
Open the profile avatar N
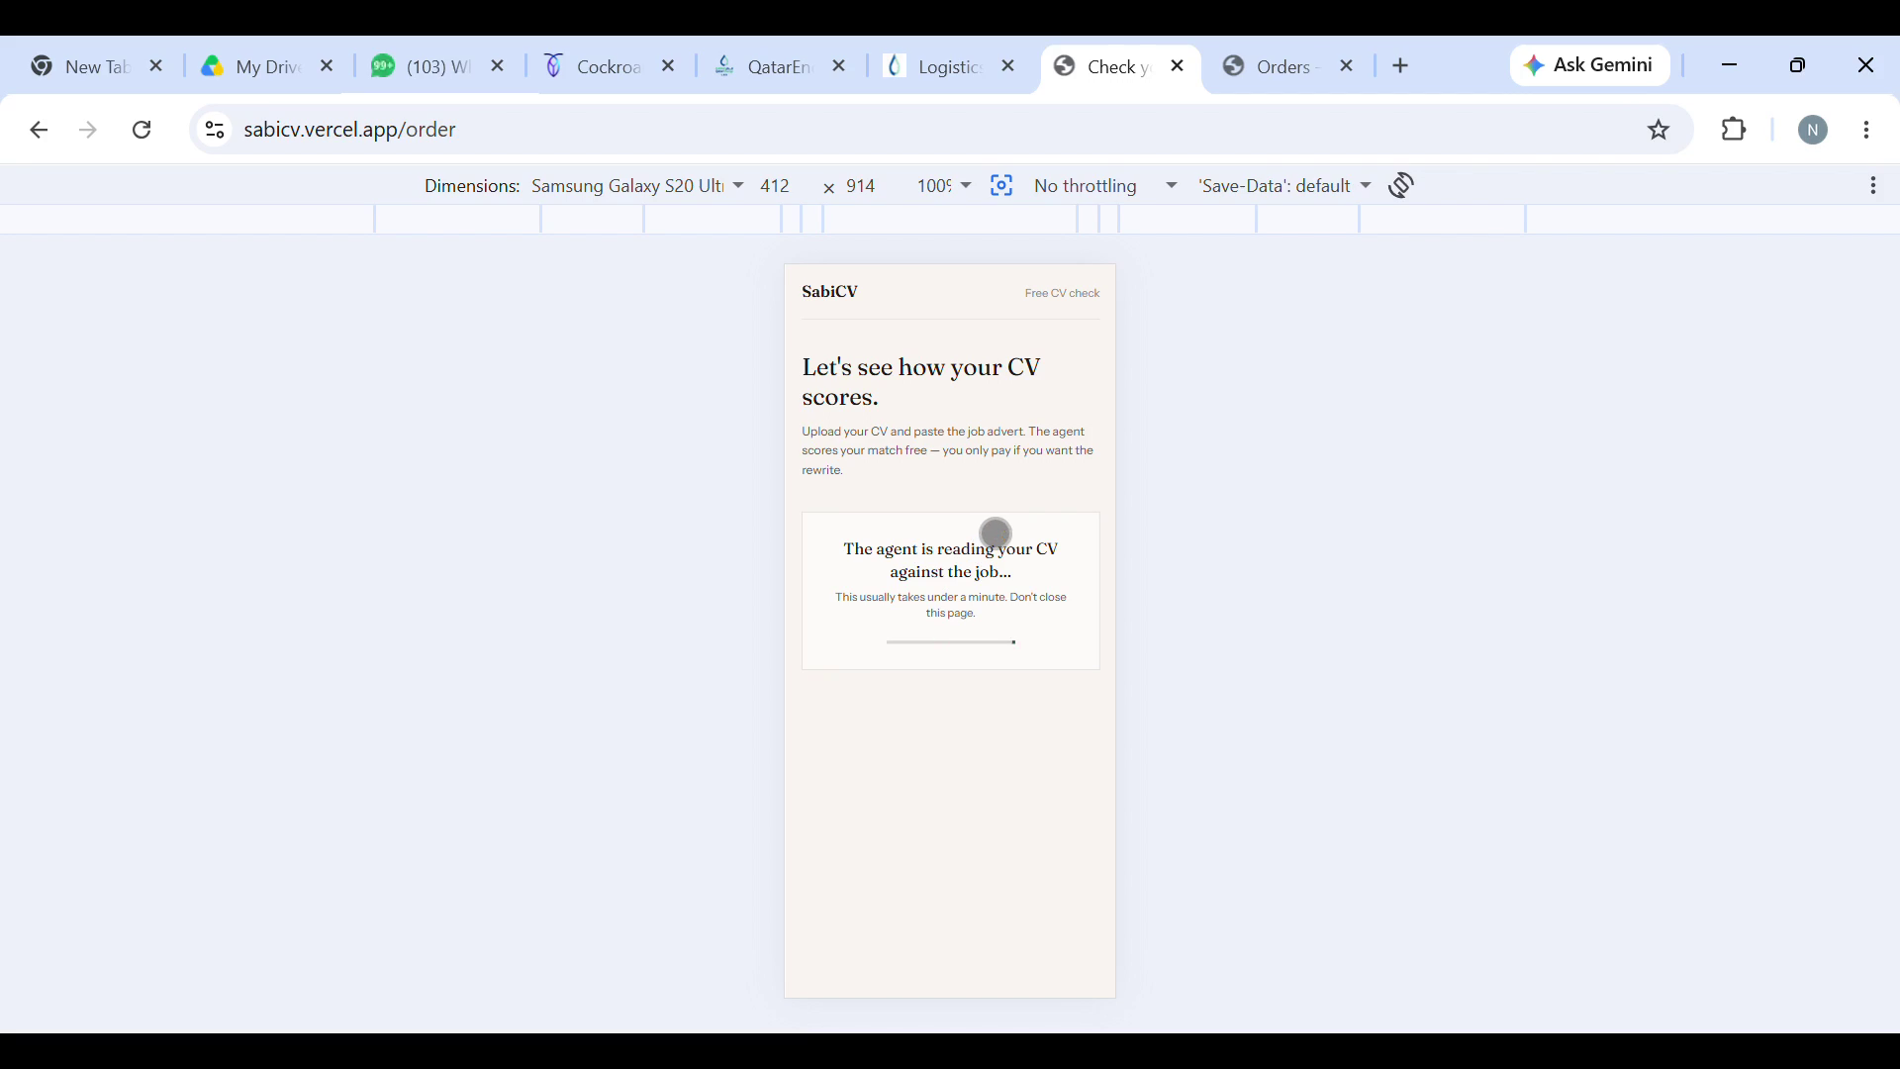click(x=1813, y=130)
